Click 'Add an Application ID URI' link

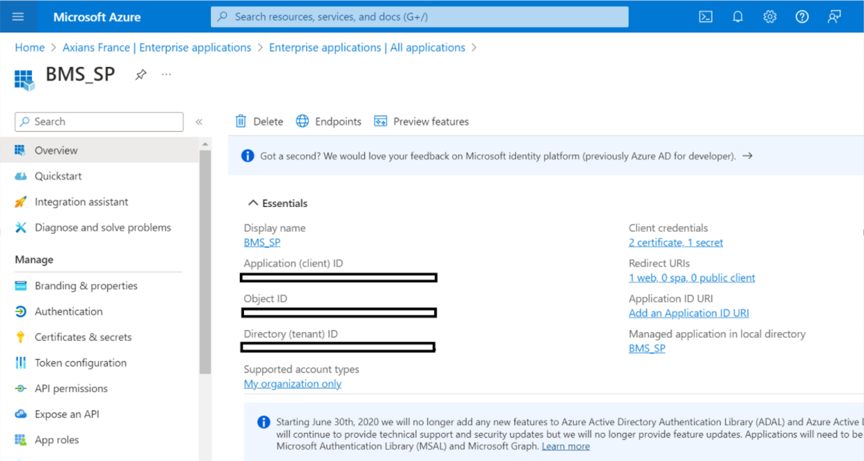688,314
